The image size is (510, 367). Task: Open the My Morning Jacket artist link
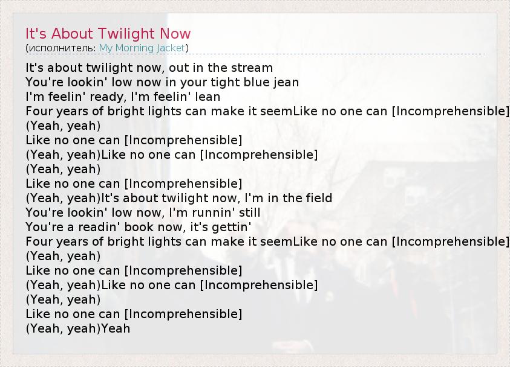tap(142, 48)
